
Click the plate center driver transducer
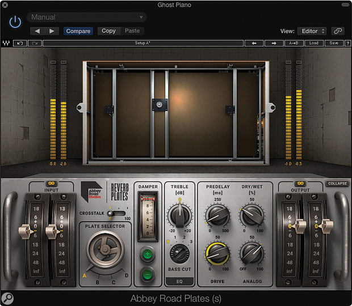(x=160, y=105)
